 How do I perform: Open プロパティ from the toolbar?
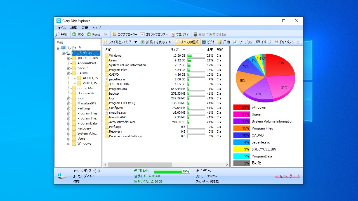click(x=180, y=34)
